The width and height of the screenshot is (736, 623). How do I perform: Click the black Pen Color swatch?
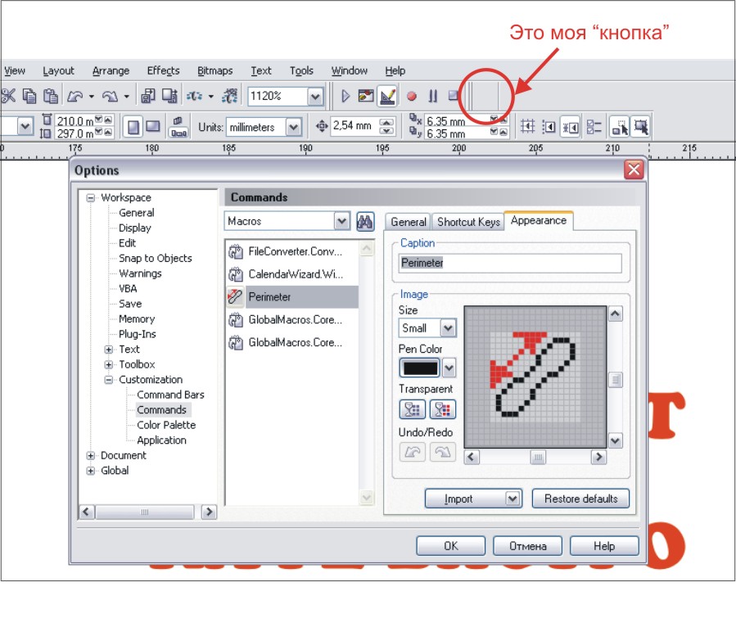[x=420, y=368]
